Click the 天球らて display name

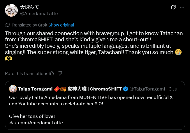point(29,7)
